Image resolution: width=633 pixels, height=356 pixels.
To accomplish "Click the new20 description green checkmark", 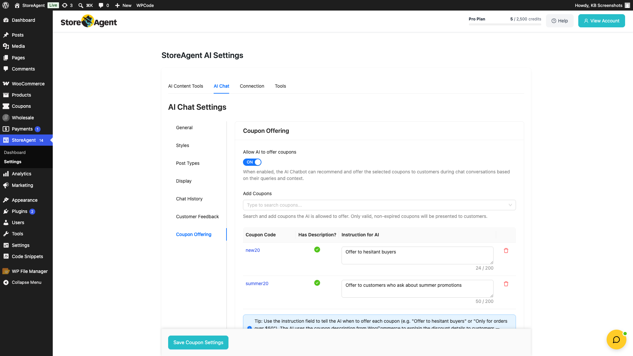I will click(x=317, y=250).
